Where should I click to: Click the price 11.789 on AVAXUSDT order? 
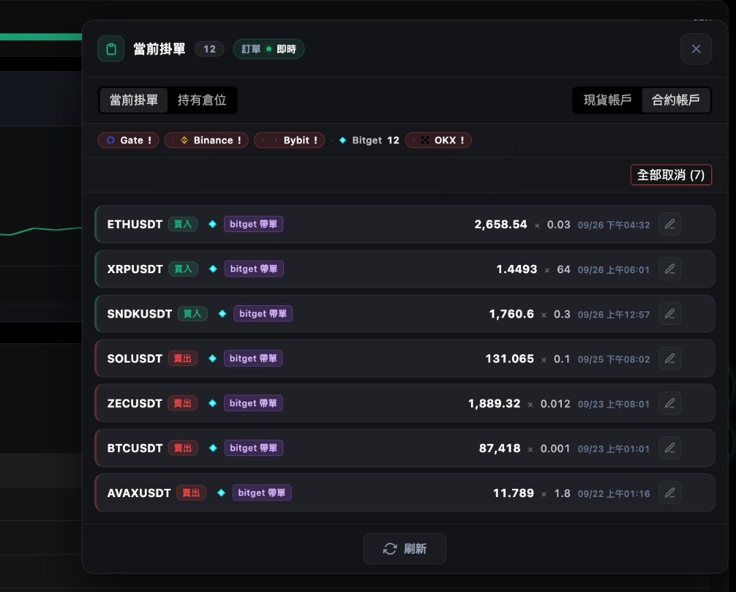pyautogui.click(x=513, y=493)
